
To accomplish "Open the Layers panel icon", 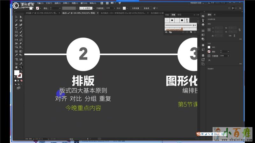I will (203, 55).
